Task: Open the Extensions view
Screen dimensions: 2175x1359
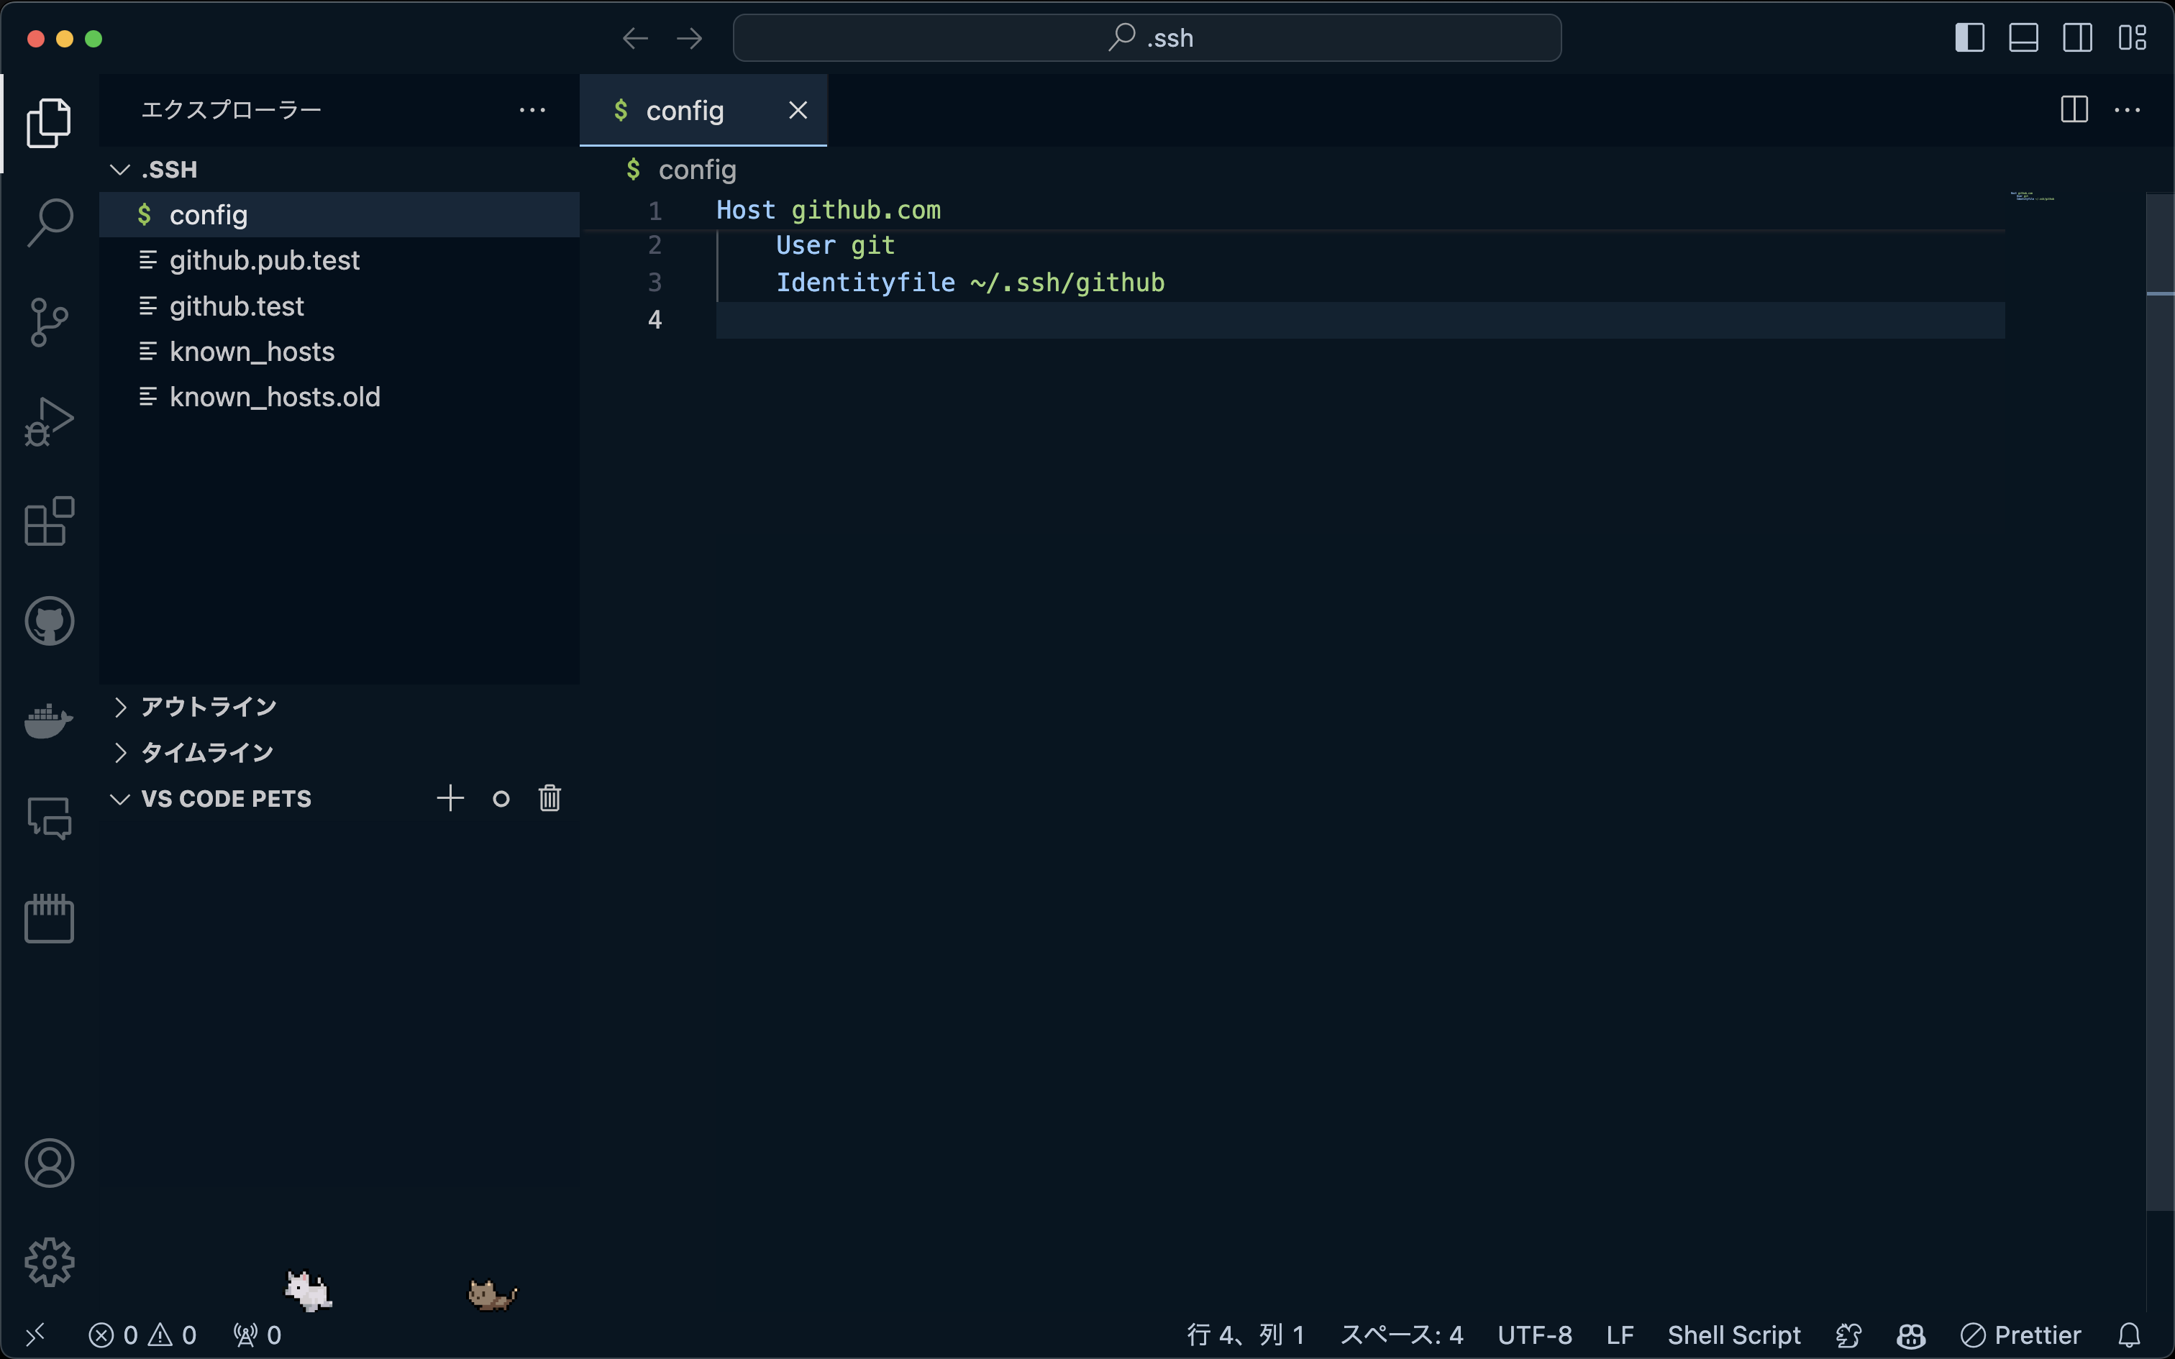Action: tap(50, 521)
